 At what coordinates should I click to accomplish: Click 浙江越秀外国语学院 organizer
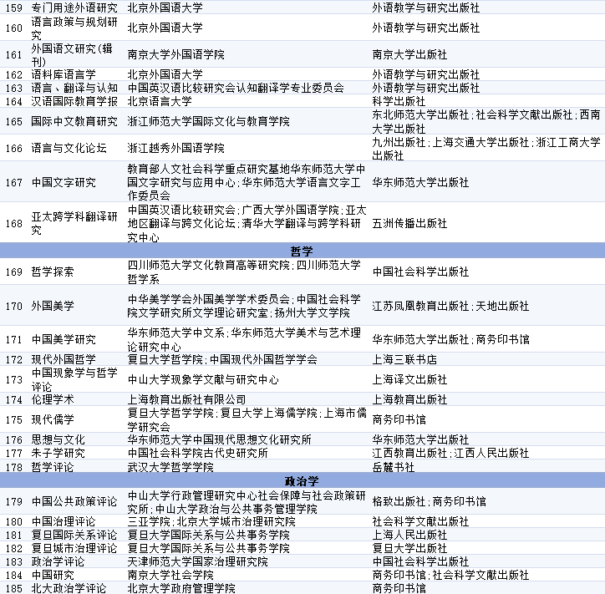pos(175,148)
